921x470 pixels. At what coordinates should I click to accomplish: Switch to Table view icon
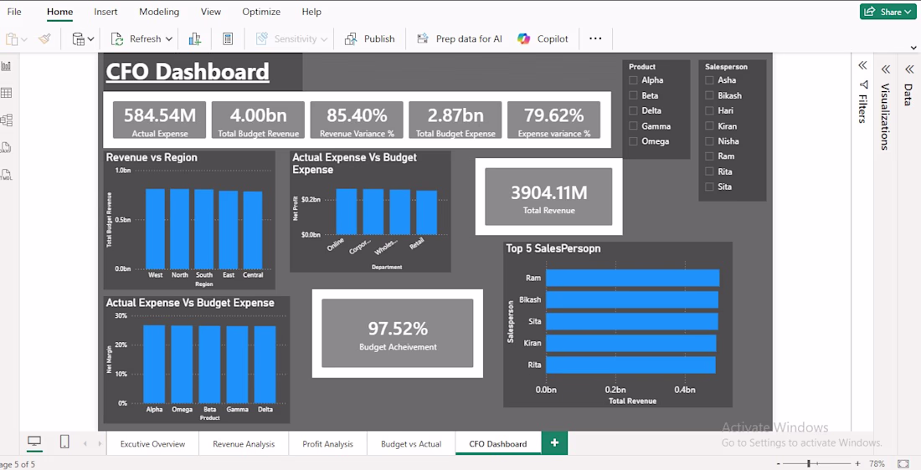pyautogui.click(x=6, y=93)
